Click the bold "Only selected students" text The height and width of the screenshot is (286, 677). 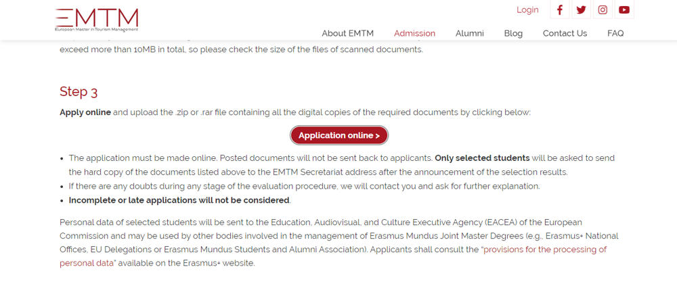(x=482, y=158)
